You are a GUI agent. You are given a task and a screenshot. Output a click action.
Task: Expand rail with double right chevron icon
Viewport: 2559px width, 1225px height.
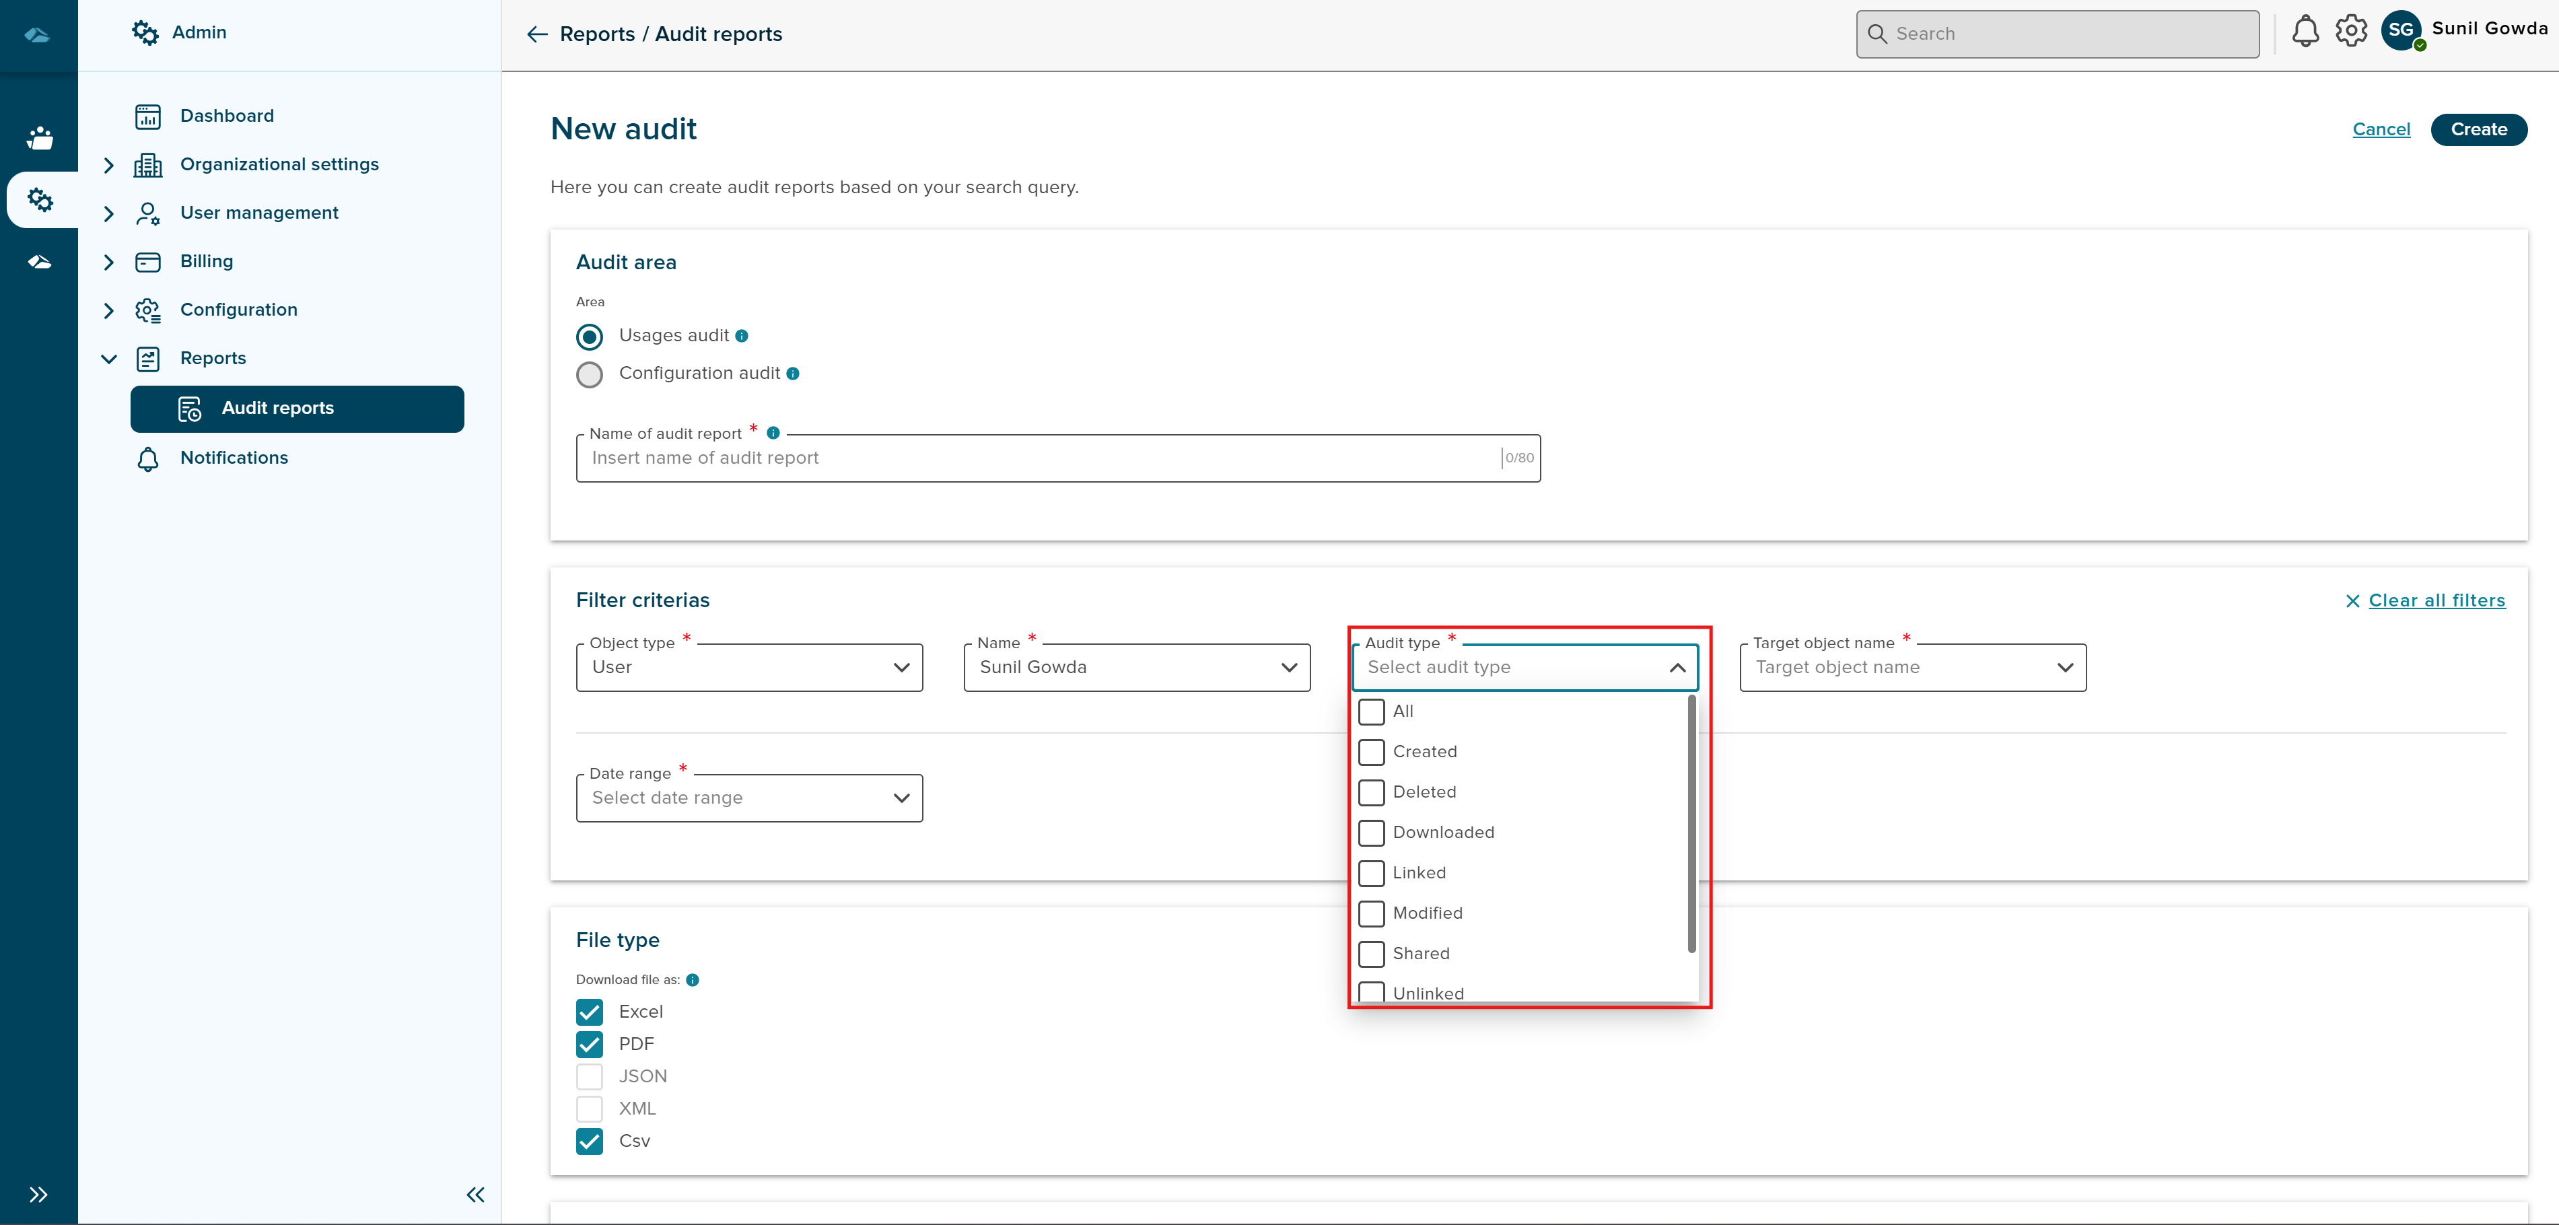(39, 1194)
